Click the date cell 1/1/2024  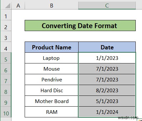click(x=107, y=112)
